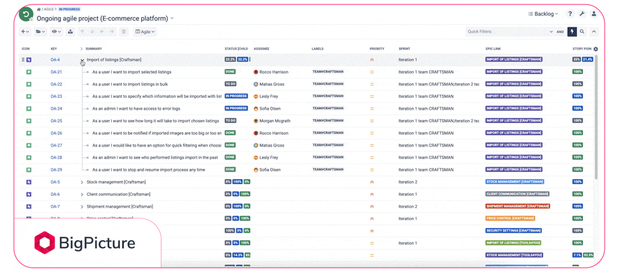Screen dimensions: 634x278
Task: Click the help question mark icon
Action: (570, 14)
